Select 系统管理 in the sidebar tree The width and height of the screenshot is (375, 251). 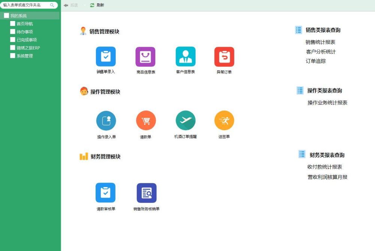(25, 56)
